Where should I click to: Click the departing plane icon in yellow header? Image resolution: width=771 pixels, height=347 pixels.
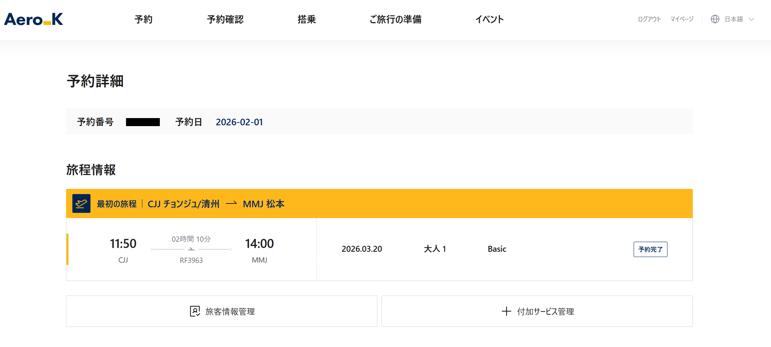[x=81, y=204]
